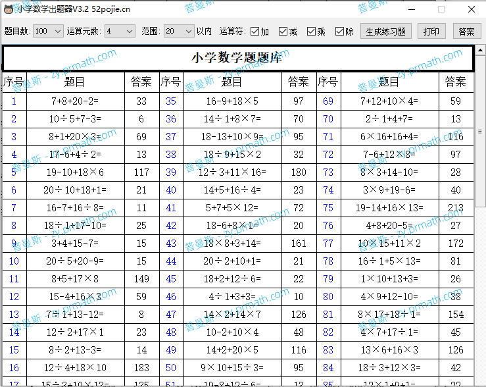Select question cell 7+12+10×4=
Screen dimensions: 486x387
click(x=389, y=101)
